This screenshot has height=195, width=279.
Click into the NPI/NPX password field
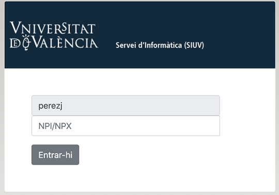coord(126,126)
